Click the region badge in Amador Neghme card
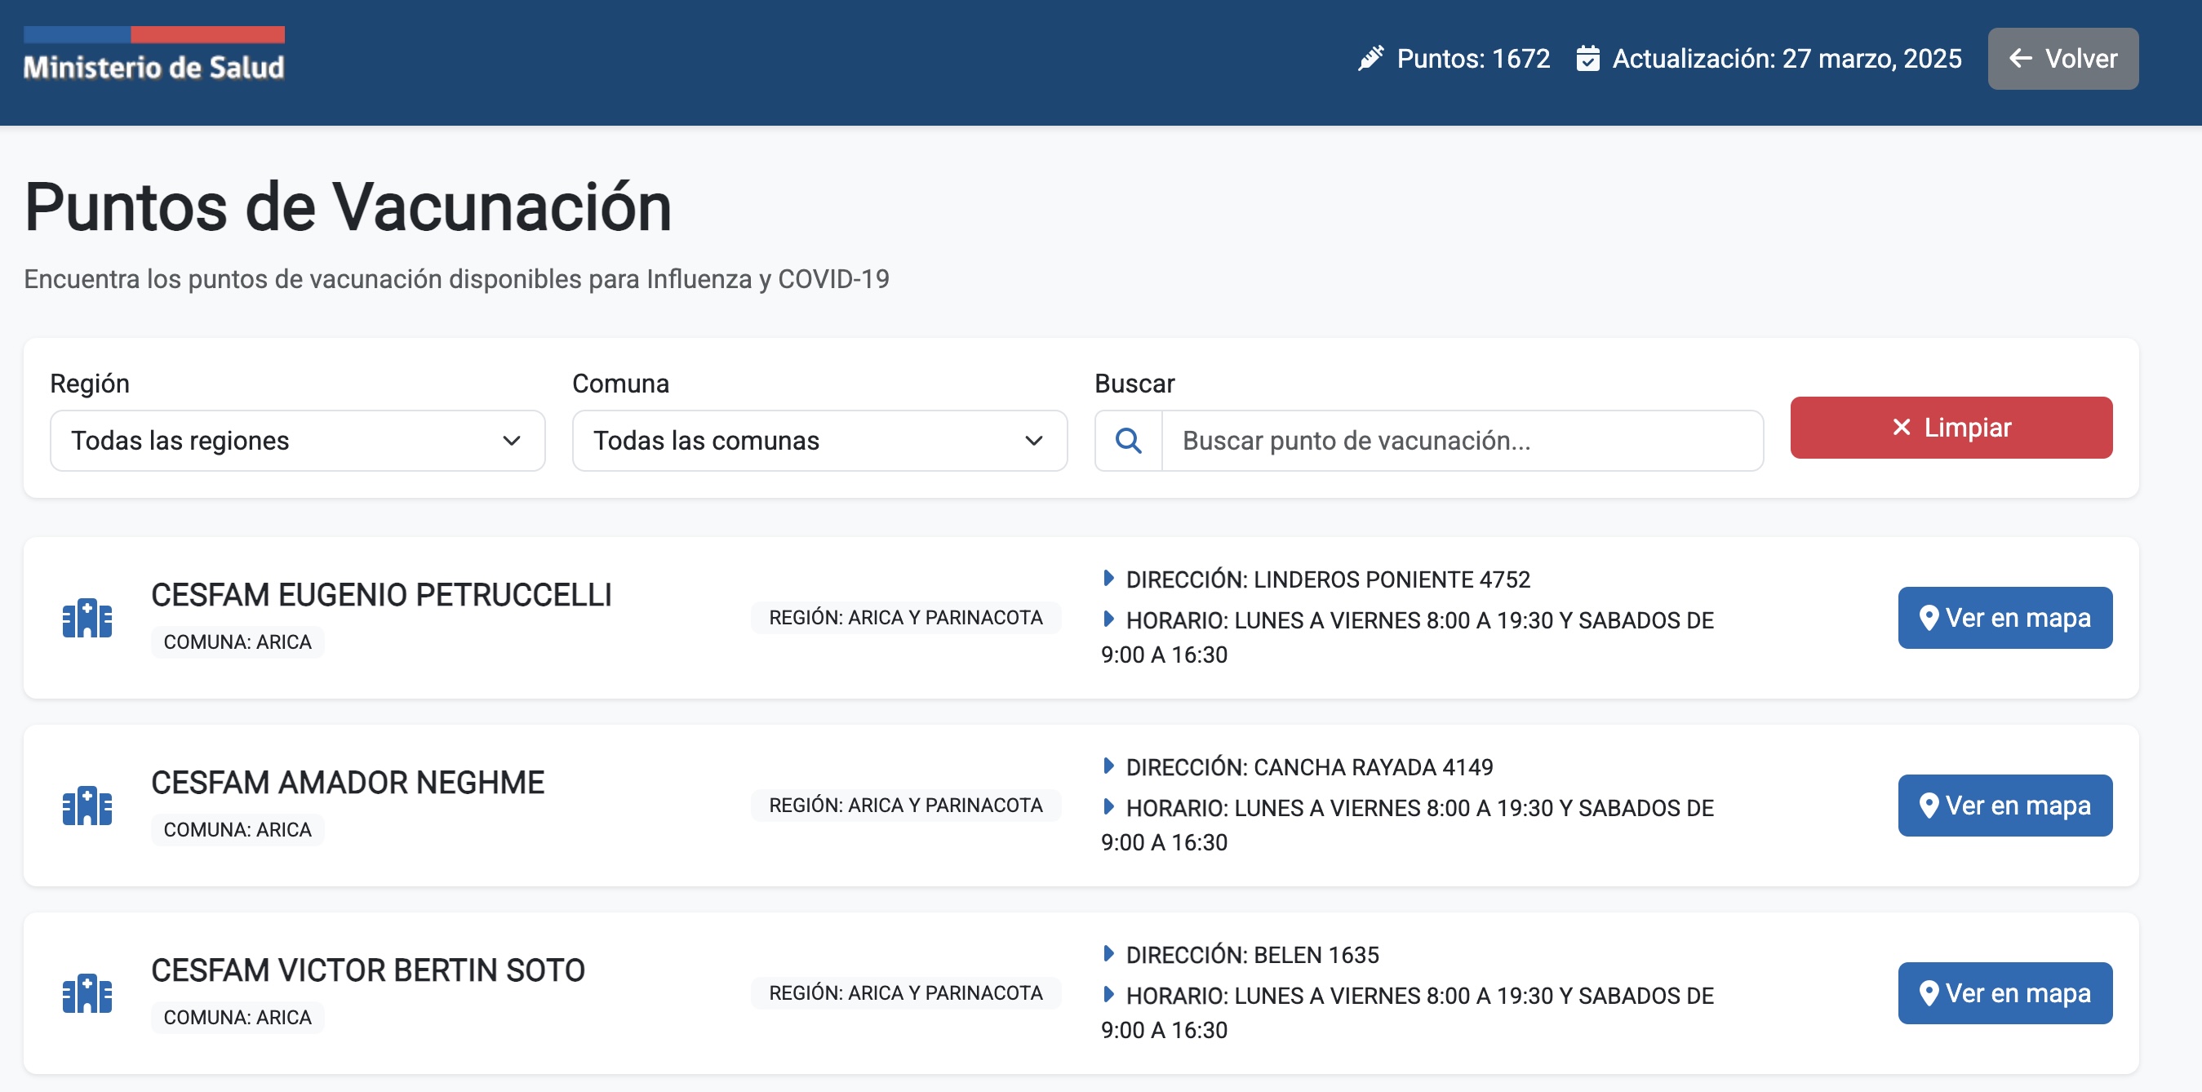 point(905,806)
